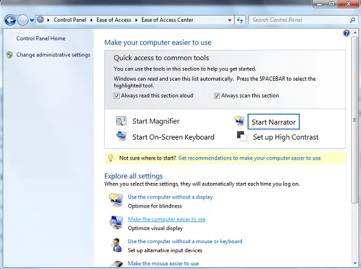
Task: Click the Magnifier icon
Action: pos(121,121)
